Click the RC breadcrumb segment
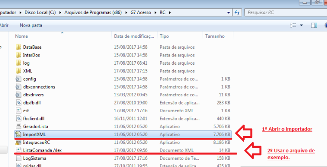 (163, 12)
